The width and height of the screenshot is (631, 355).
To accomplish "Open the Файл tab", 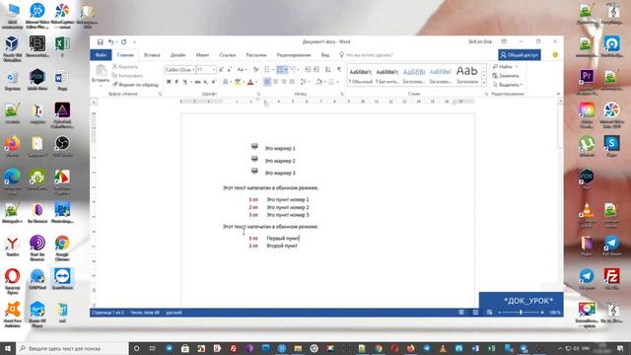I will coord(101,55).
